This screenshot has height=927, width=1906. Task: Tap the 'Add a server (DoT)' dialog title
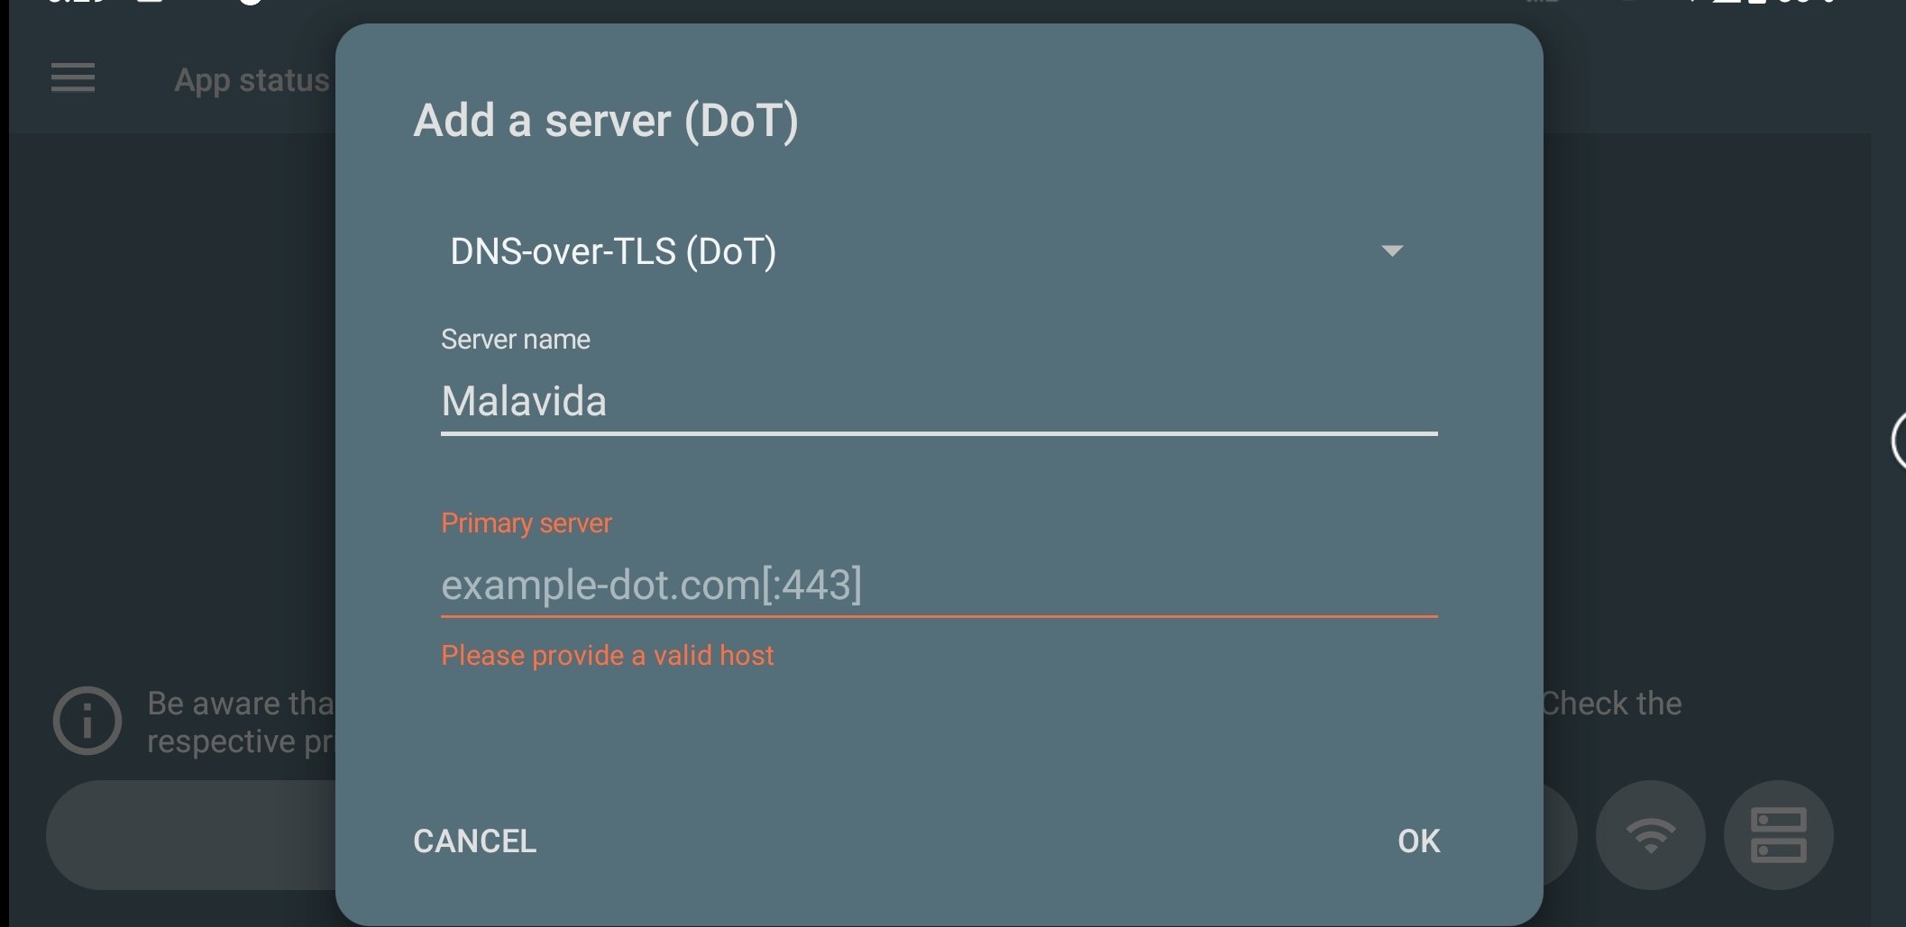(606, 121)
